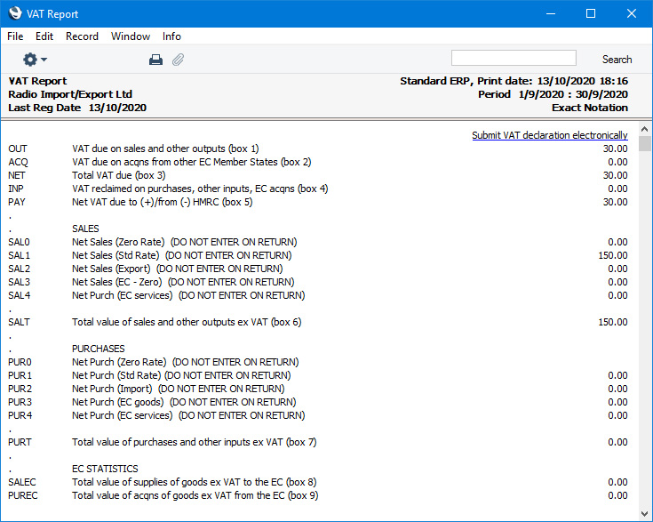653x522 pixels.
Task: Click the ACQ row code
Action: (18, 162)
